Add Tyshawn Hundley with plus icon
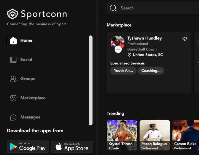The width and height of the screenshot is (199, 155). [118, 49]
